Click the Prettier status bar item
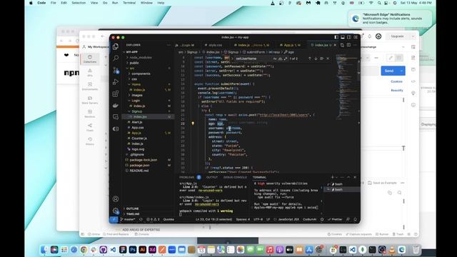This screenshot has width=457, height=257. pos(335,219)
